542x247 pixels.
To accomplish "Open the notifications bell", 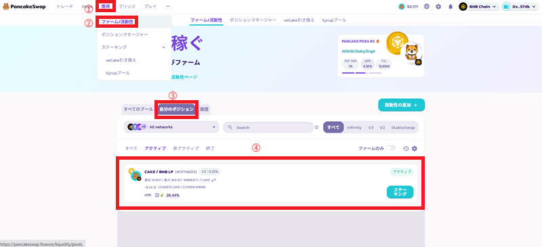I will tap(451, 7).
